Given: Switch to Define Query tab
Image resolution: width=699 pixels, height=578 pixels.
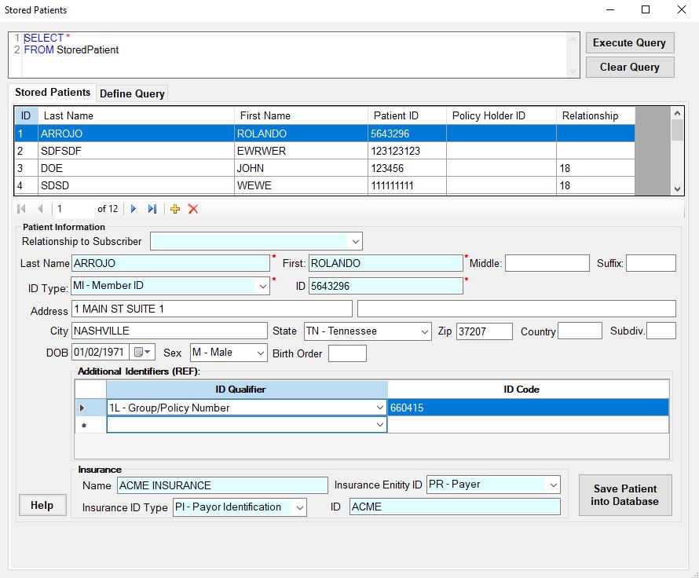Looking at the screenshot, I should coord(132,93).
